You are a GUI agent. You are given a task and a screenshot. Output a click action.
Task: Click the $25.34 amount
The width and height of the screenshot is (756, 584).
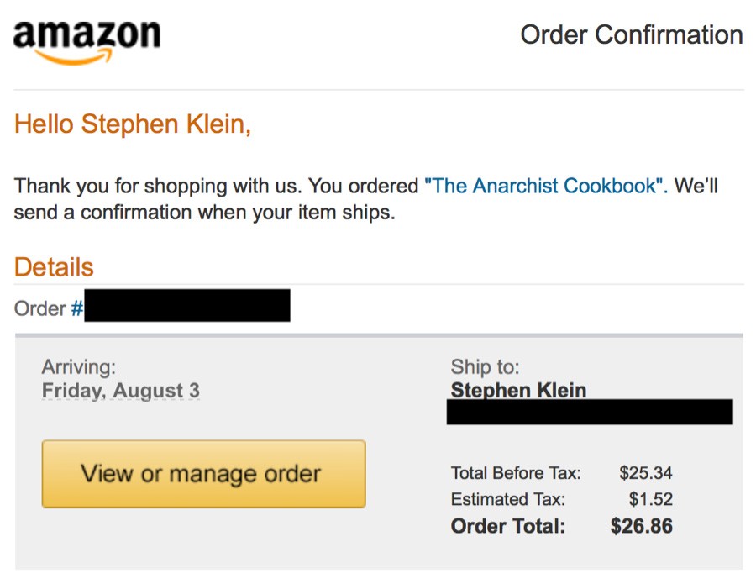[646, 472]
